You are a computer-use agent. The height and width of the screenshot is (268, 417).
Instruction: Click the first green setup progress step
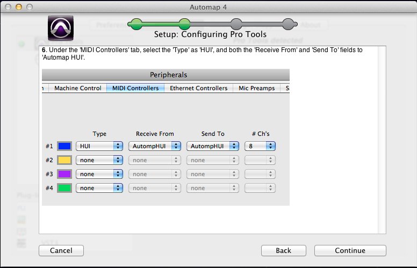[x=137, y=24]
